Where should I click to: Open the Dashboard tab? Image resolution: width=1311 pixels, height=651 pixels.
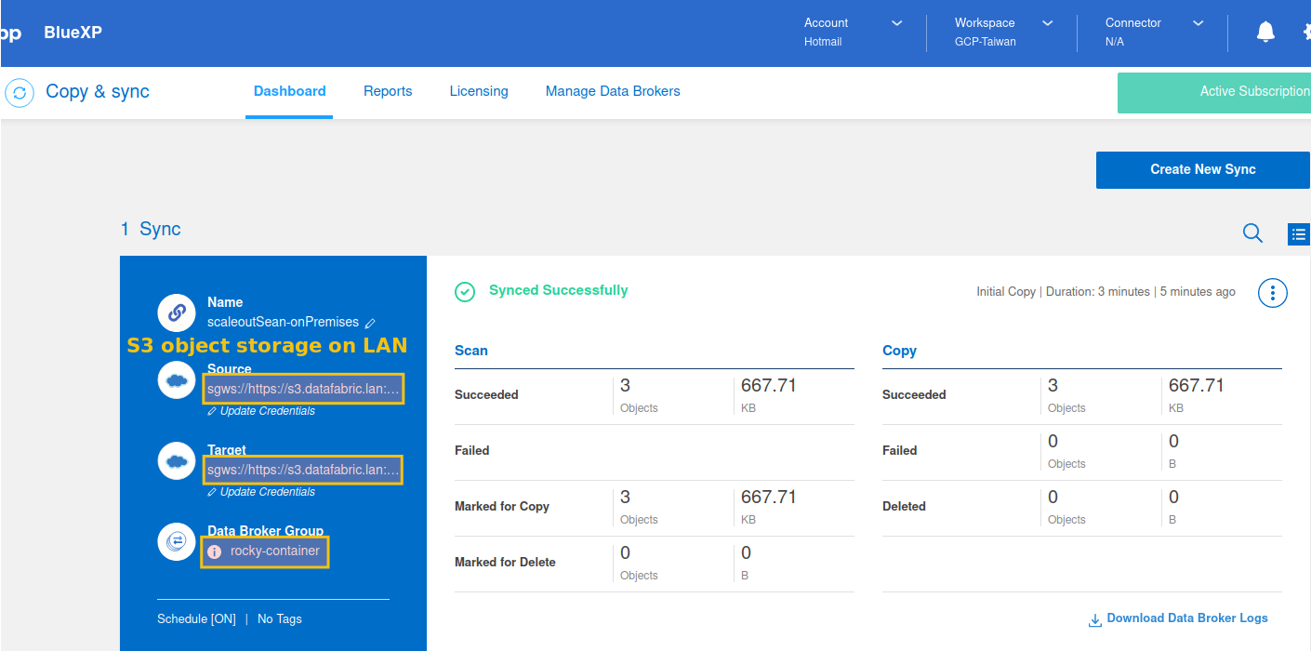(289, 91)
